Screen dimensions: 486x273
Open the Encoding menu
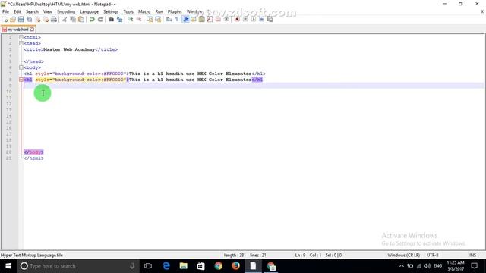tap(66, 11)
